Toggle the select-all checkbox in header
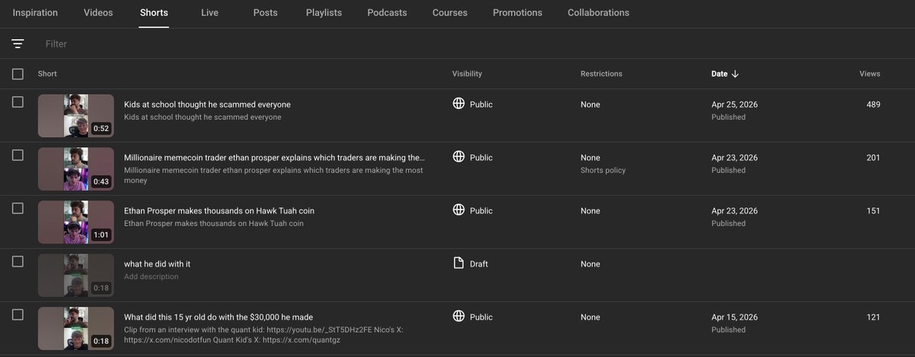Image resolution: width=915 pixels, height=357 pixels. tap(18, 74)
